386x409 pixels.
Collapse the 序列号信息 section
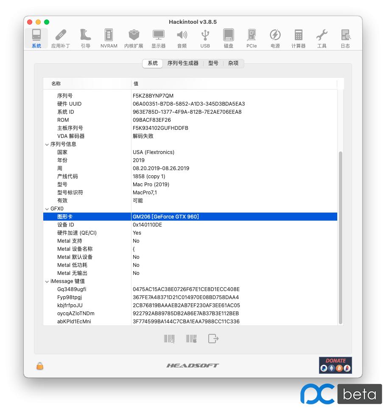coord(47,144)
